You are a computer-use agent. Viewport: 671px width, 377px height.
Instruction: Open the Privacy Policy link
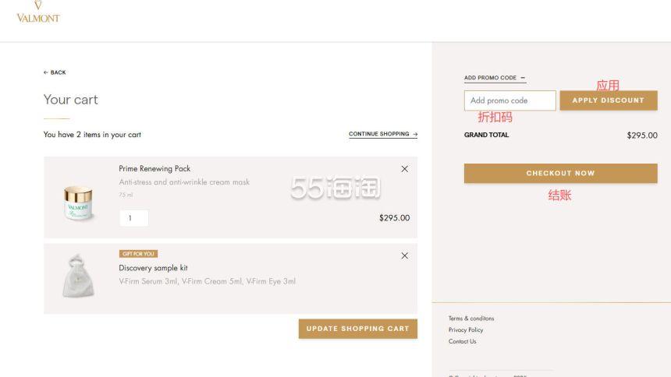coord(466,330)
